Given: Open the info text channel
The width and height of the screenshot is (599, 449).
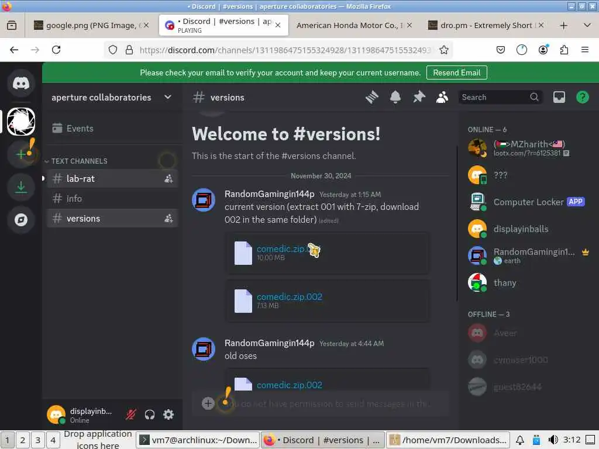Looking at the screenshot, I should point(112,199).
